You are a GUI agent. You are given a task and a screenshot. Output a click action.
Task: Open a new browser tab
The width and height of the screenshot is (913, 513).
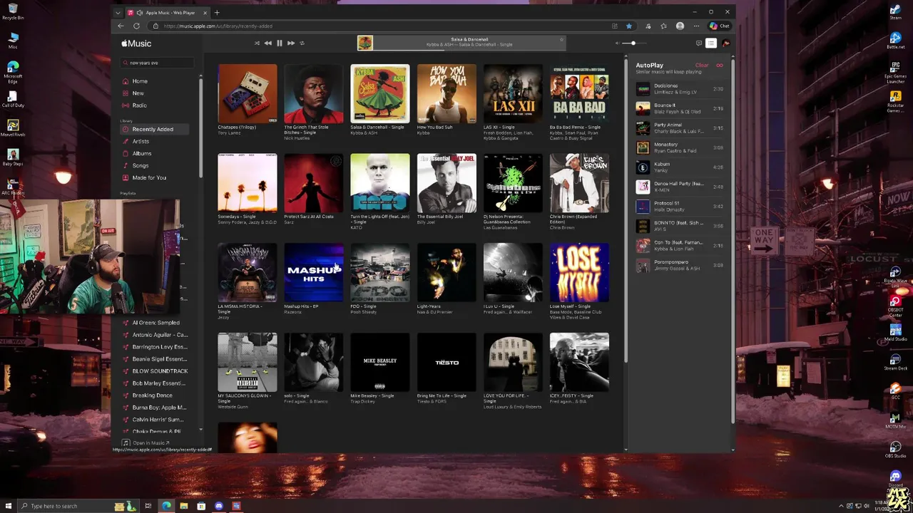click(218, 12)
